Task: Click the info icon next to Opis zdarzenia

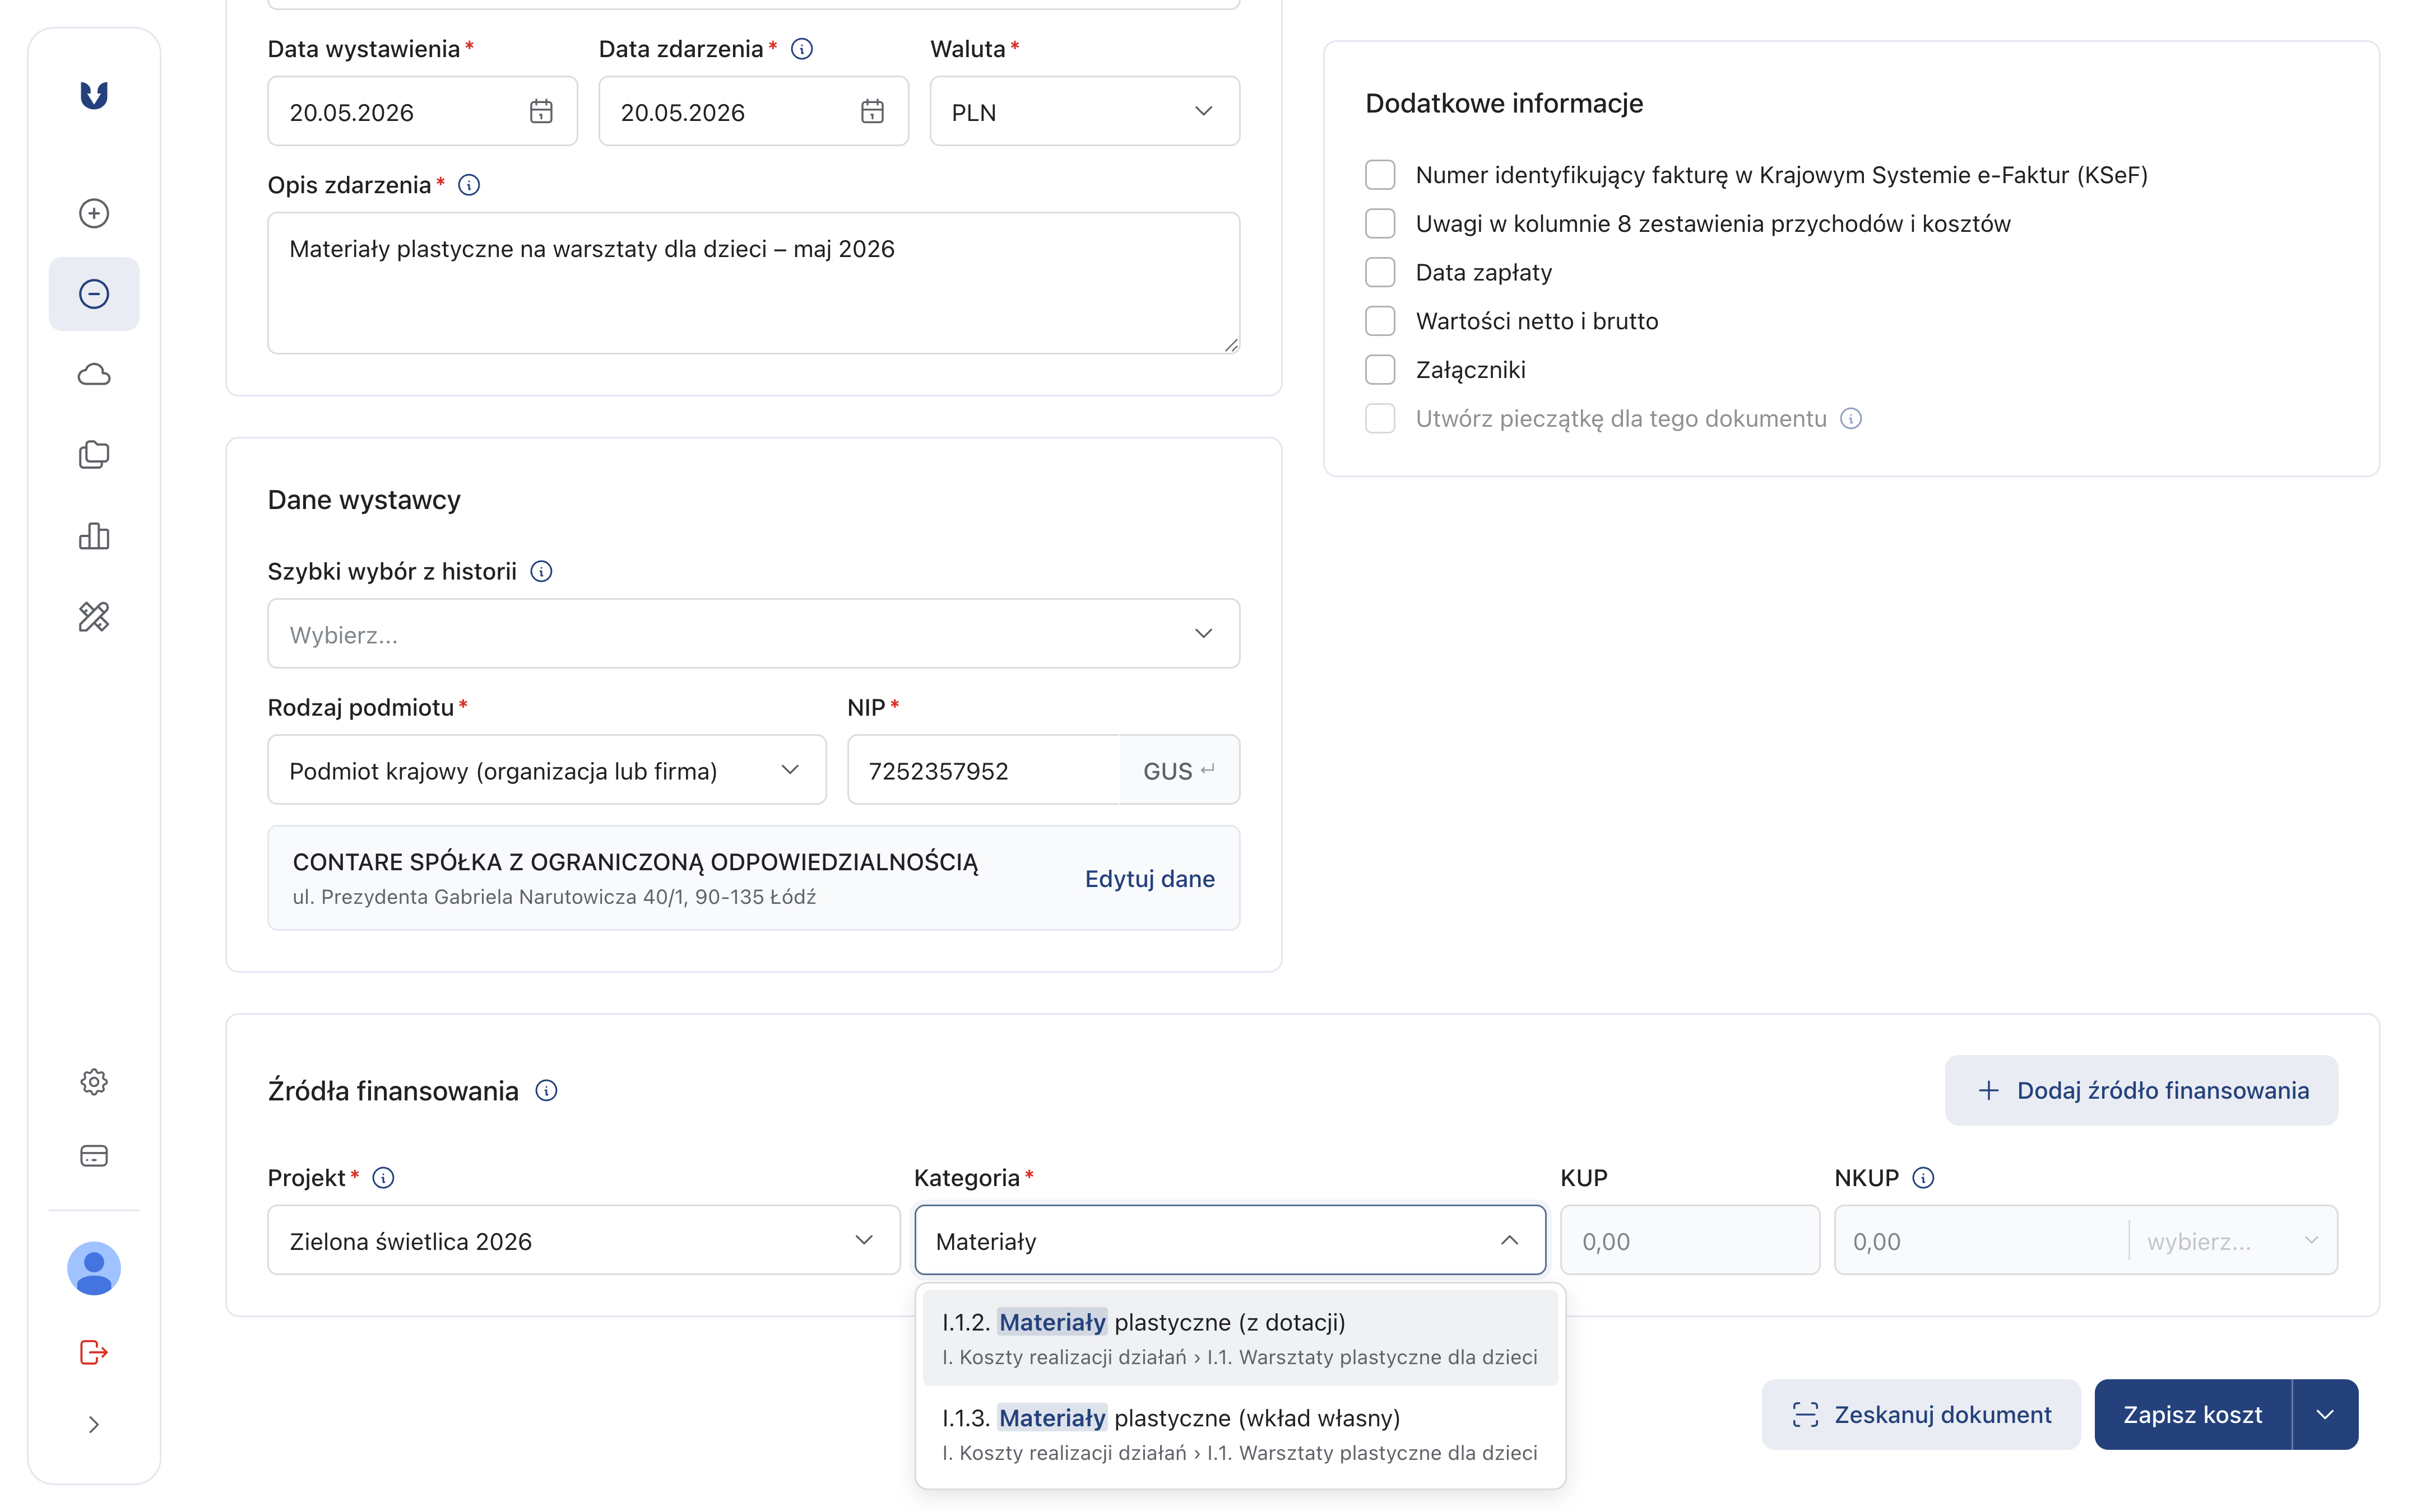Action: [x=469, y=185]
